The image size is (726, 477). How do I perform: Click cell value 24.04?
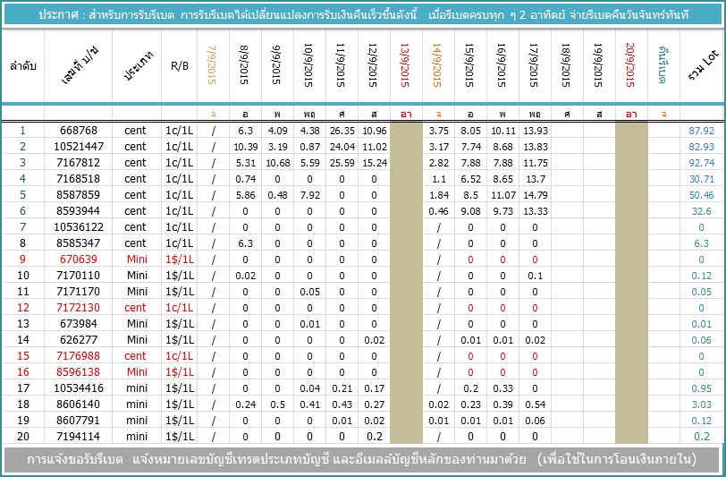(342, 147)
